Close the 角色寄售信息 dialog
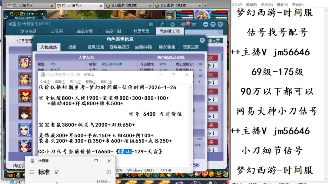328x184 pixels. pos(202,40)
